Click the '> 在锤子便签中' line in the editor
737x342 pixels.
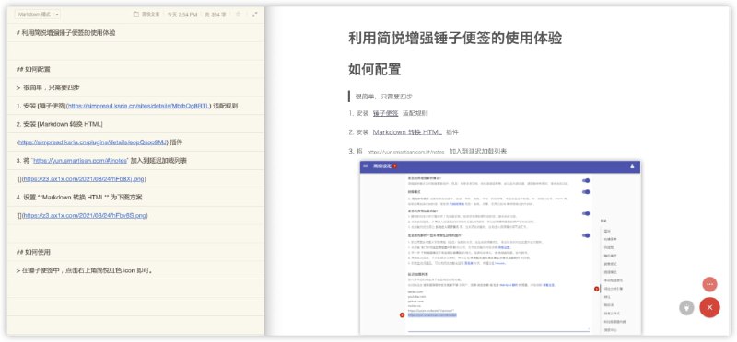pos(85,270)
